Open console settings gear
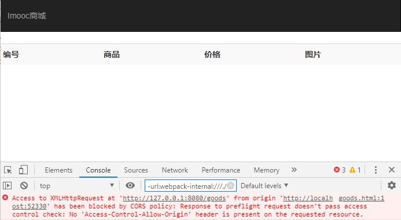The height and width of the screenshot is (220, 401). (x=392, y=185)
